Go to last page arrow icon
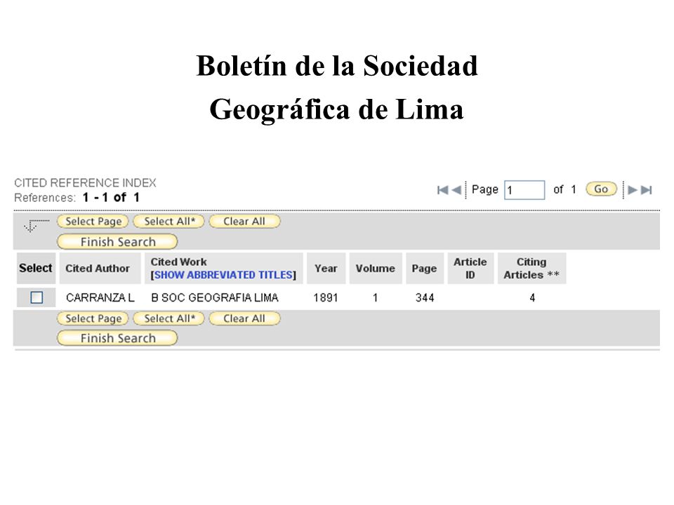Viewport: 674px width, 505px height. coord(646,190)
